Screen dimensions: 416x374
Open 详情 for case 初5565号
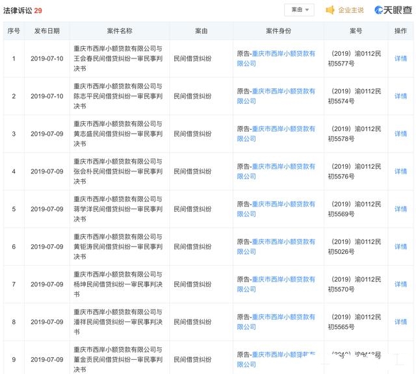pyautogui.click(x=400, y=322)
